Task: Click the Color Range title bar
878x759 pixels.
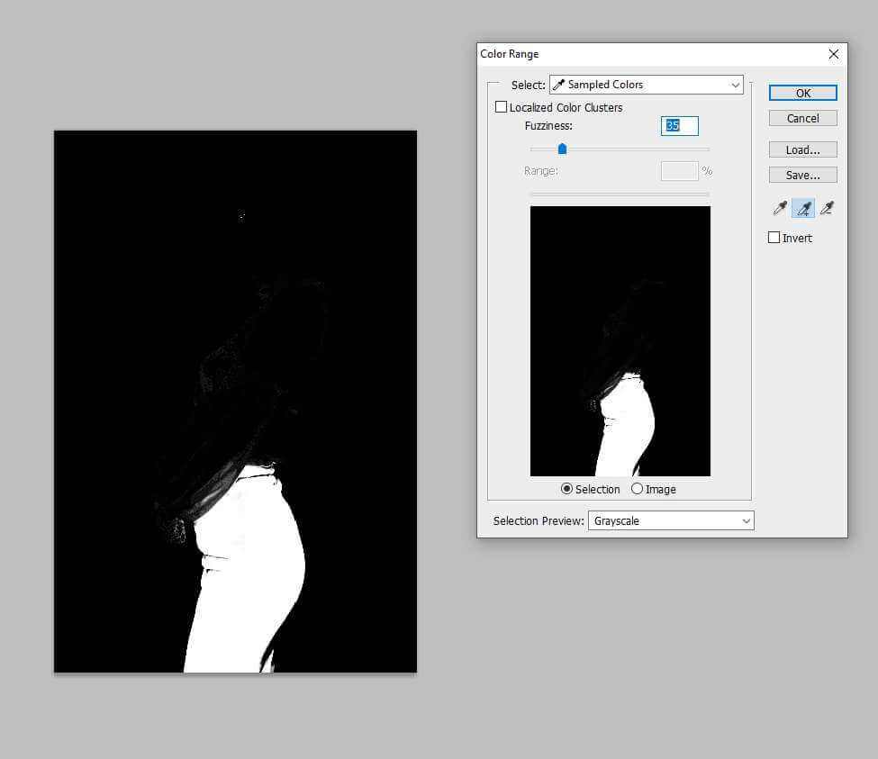Action: point(630,54)
